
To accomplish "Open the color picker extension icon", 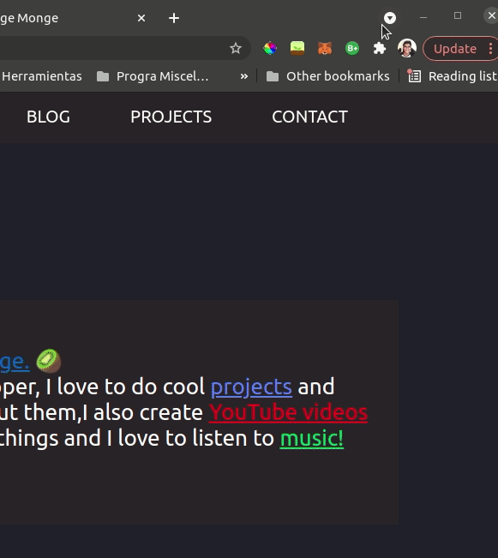I will [270, 48].
